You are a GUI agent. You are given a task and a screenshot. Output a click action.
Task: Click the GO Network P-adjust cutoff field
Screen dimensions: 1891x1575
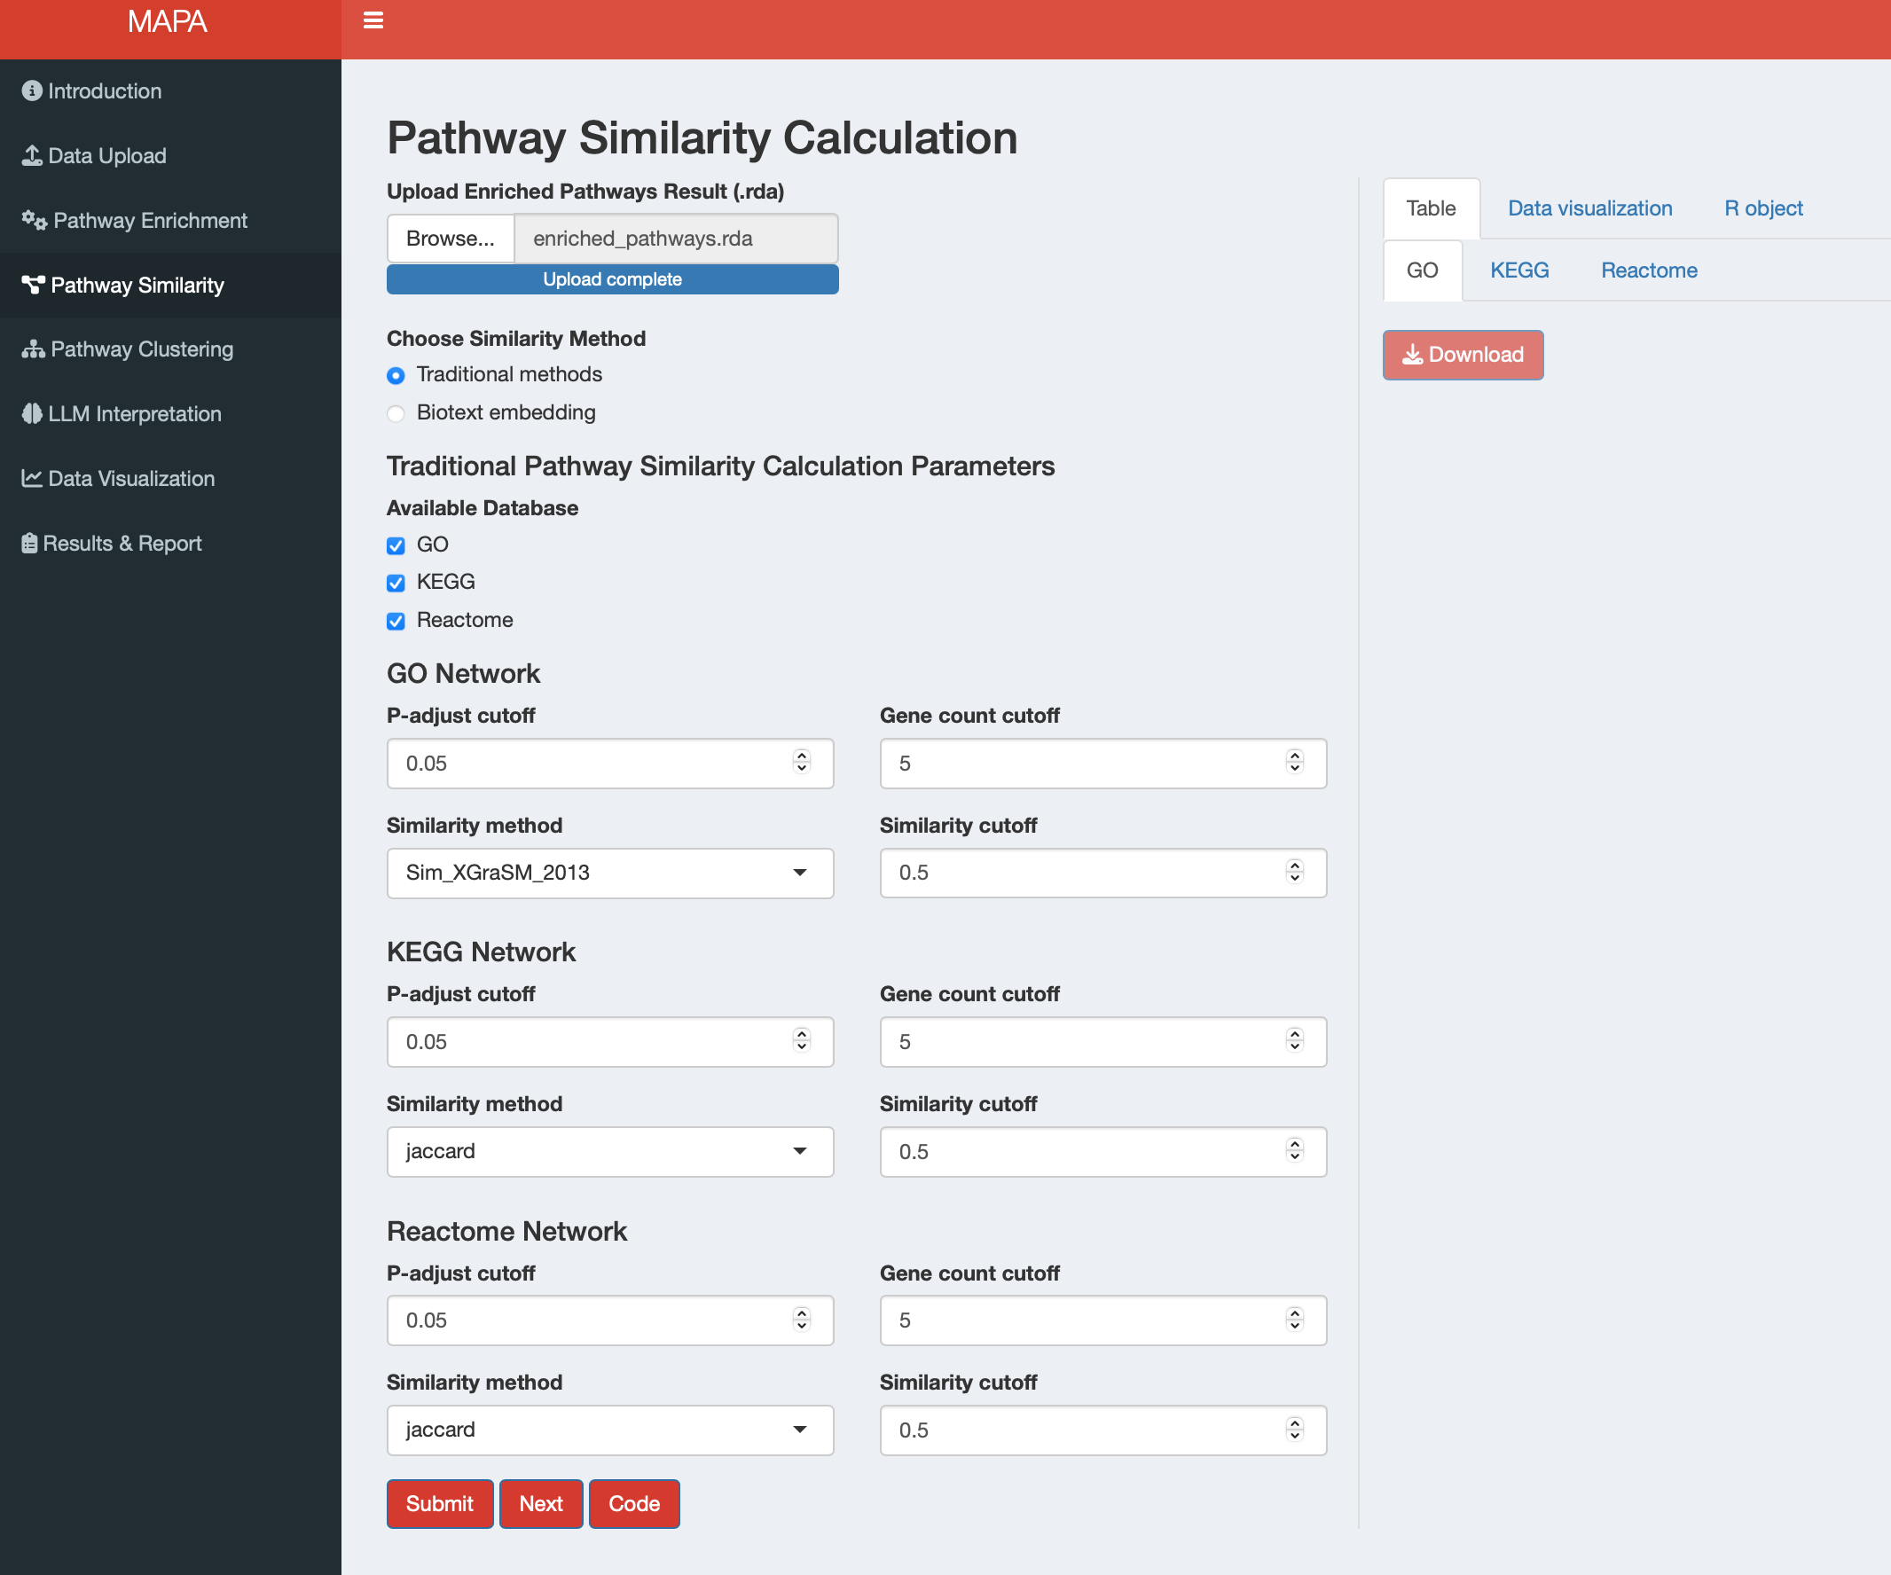click(x=609, y=764)
